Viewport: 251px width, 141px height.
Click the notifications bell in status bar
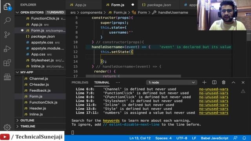coord(244,138)
